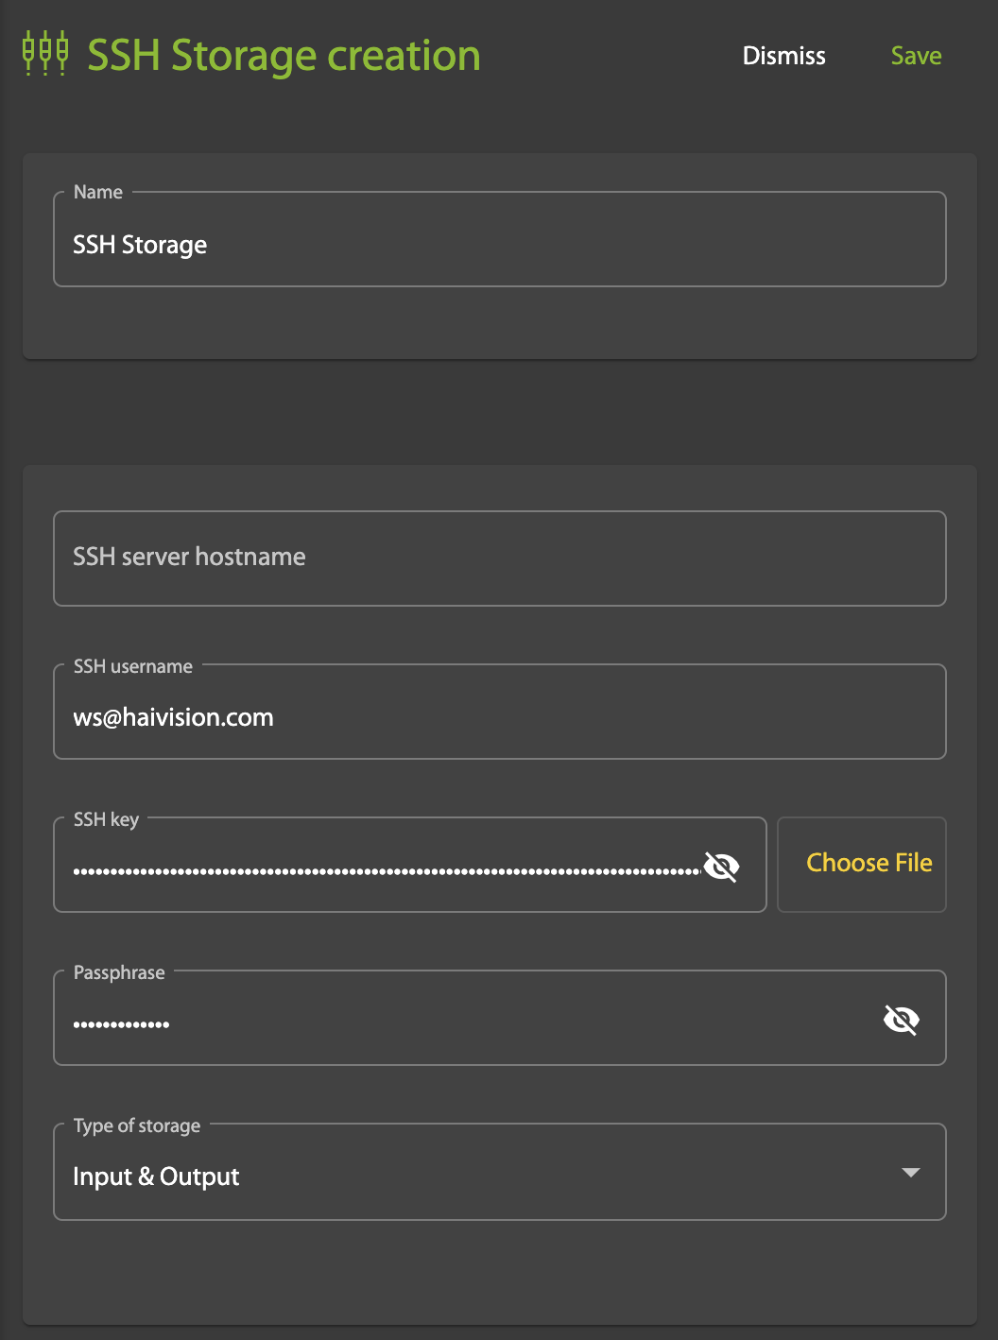998x1340 pixels.
Task: Click the green Haivision logo icon
Action: coord(44,53)
